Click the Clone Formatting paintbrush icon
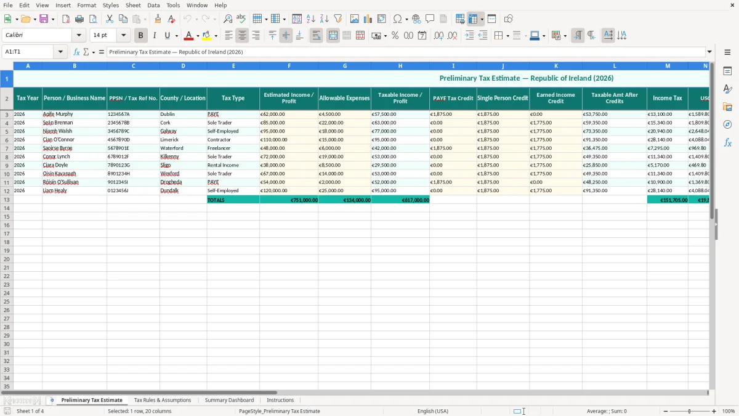The height and width of the screenshot is (416, 739). pos(158,19)
